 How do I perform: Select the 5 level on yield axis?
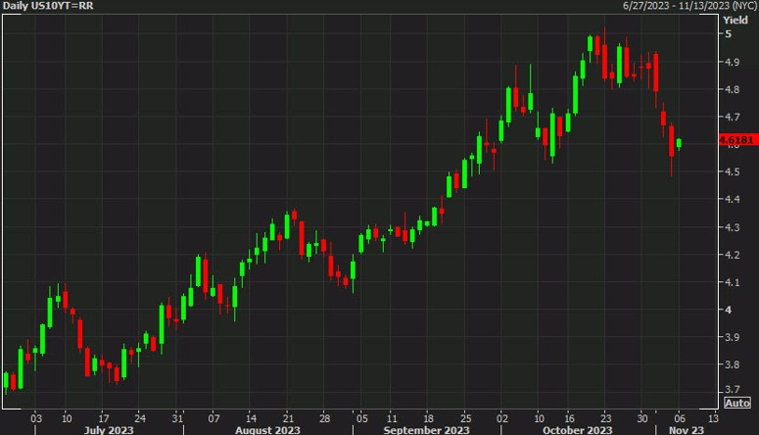point(728,34)
